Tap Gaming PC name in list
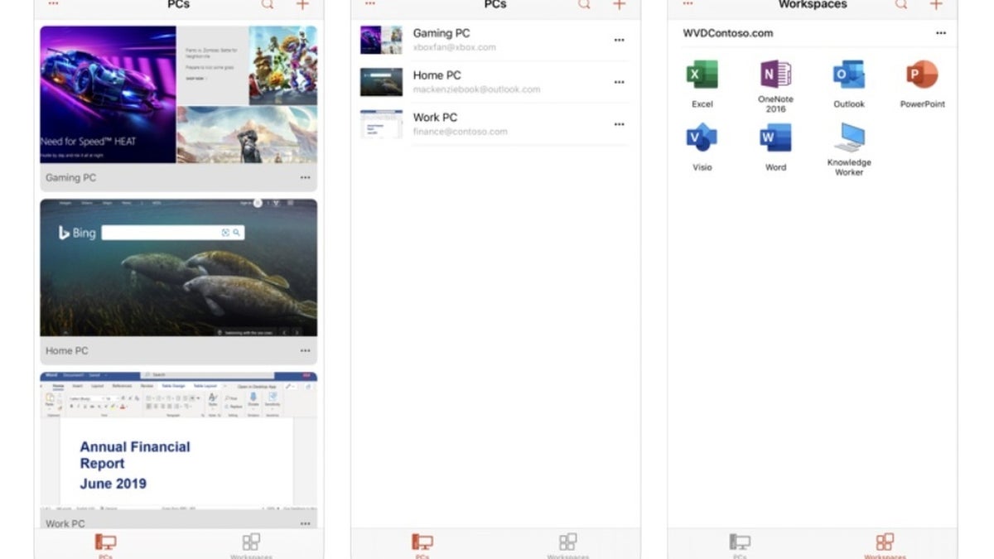The width and height of the screenshot is (994, 559). click(x=442, y=34)
